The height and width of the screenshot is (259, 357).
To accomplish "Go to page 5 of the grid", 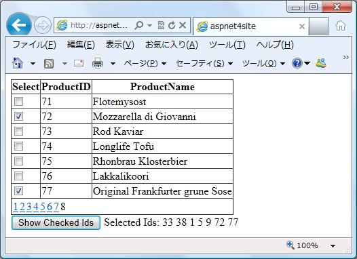I will click(x=43, y=207).
